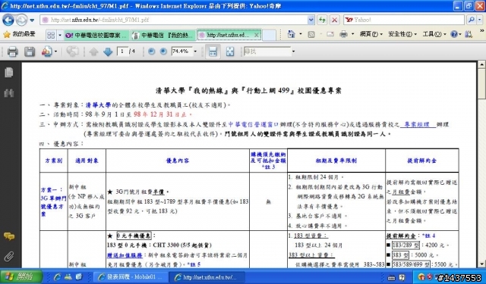
Task: Go to previous PDF page up arrow
Action: pyautogui.click(x=93, y=51)
